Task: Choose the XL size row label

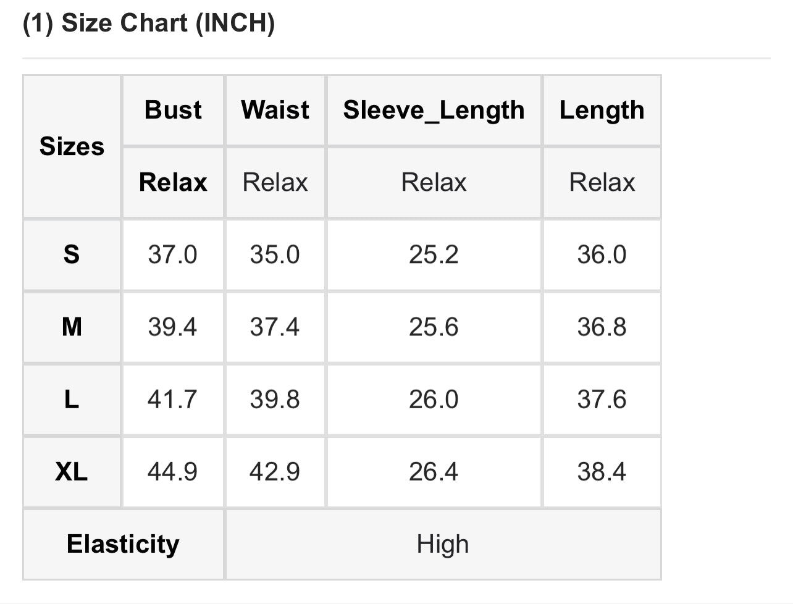Action: pyautogui.click(x=72, y=472)
